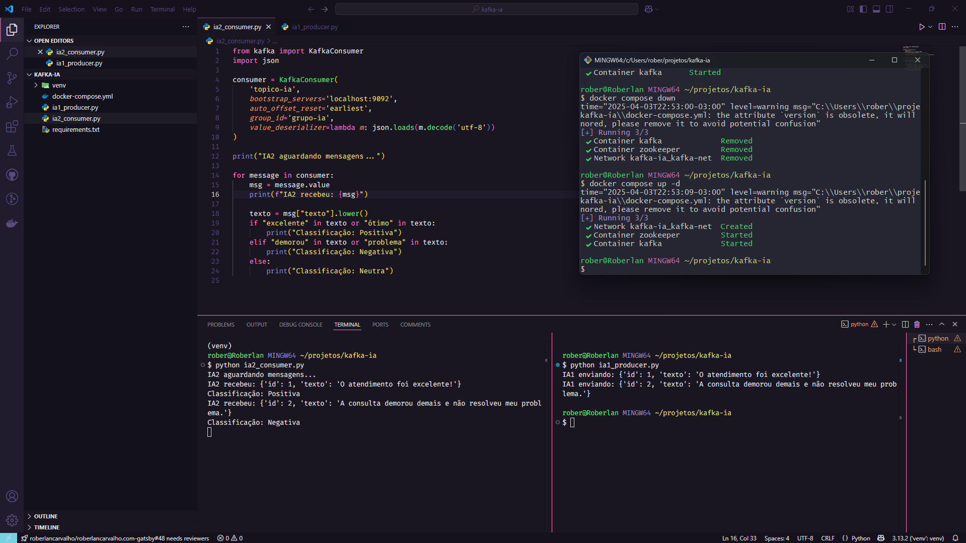Image resolution: width=966 pixels, height=543 pixels.
Task: Close ia2_consumer.py editor tab
Action: 269,27
